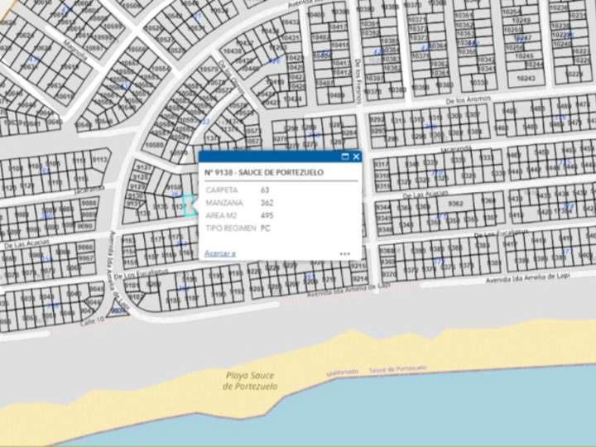Select parcel 9129 on the map
Viewport: 596px width, 447px height.
[x=137, y=186]
